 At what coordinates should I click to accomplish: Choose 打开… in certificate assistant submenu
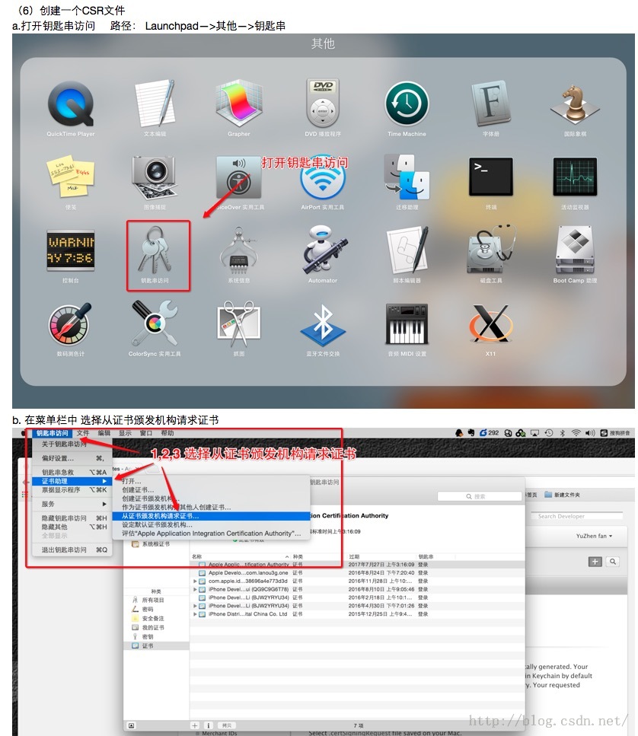(212, 481)
